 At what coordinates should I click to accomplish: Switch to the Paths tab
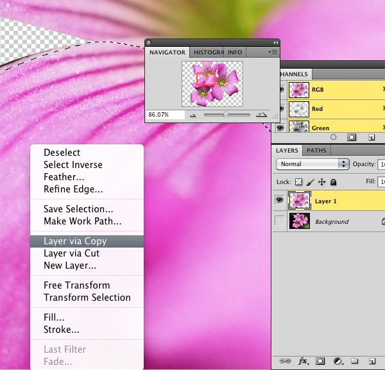[x=316, y=151]
